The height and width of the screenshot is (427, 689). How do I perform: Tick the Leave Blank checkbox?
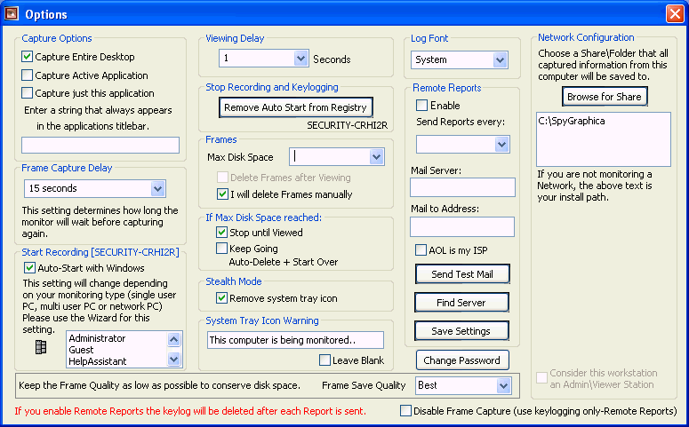tap(324, 360)
